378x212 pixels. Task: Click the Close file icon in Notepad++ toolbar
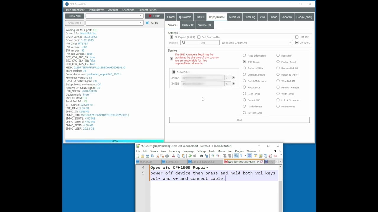pos(157,156)
